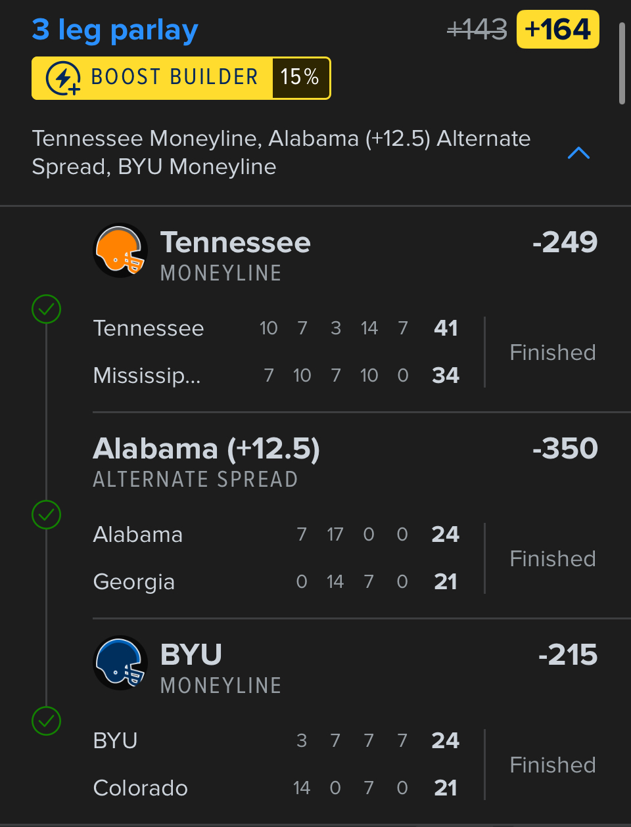Screen dimensions: 631x827
Task: Click the Finished status for Alabama-Georgia
Action: [552, 559]
